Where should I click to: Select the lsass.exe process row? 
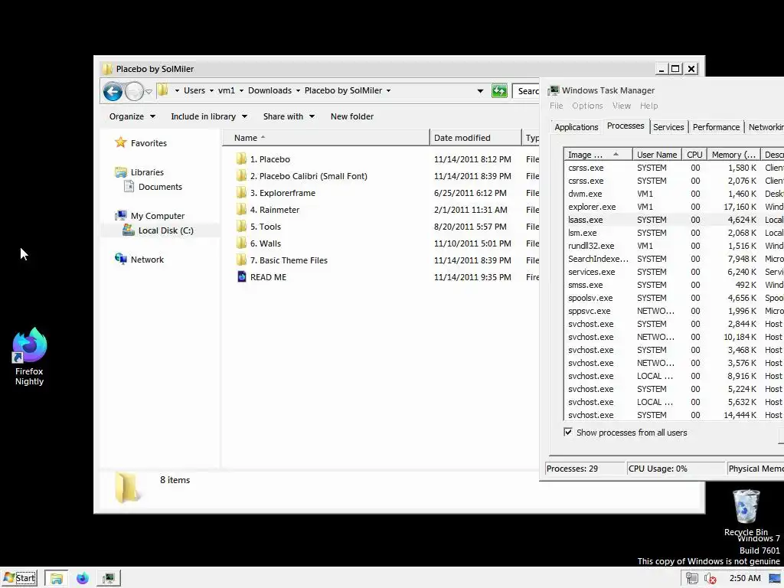tap(675, 220)
